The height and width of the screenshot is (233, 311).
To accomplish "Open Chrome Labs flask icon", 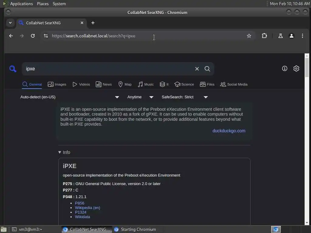I will (x=280, y=36).
